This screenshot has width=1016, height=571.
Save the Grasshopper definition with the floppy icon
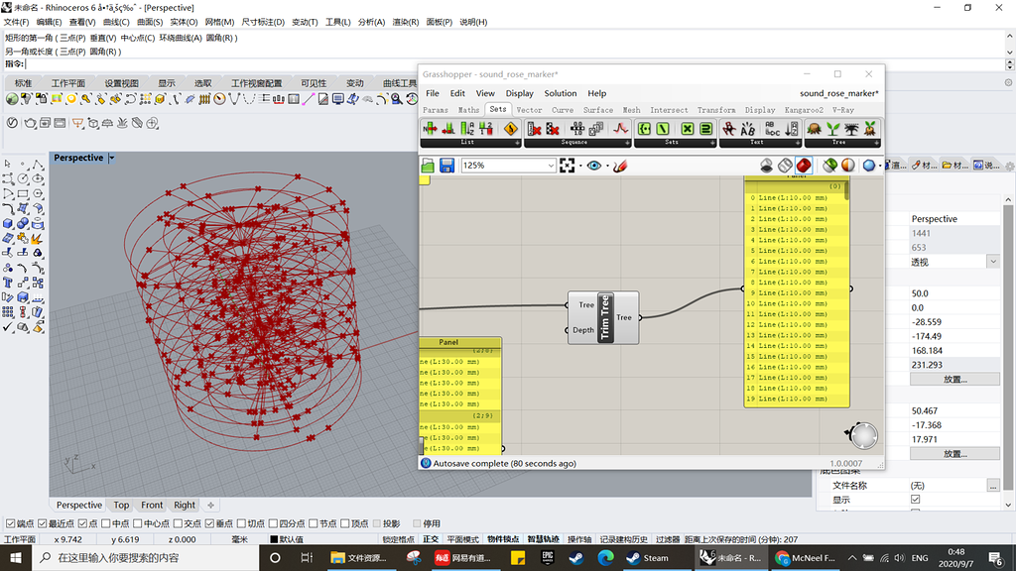447,165
